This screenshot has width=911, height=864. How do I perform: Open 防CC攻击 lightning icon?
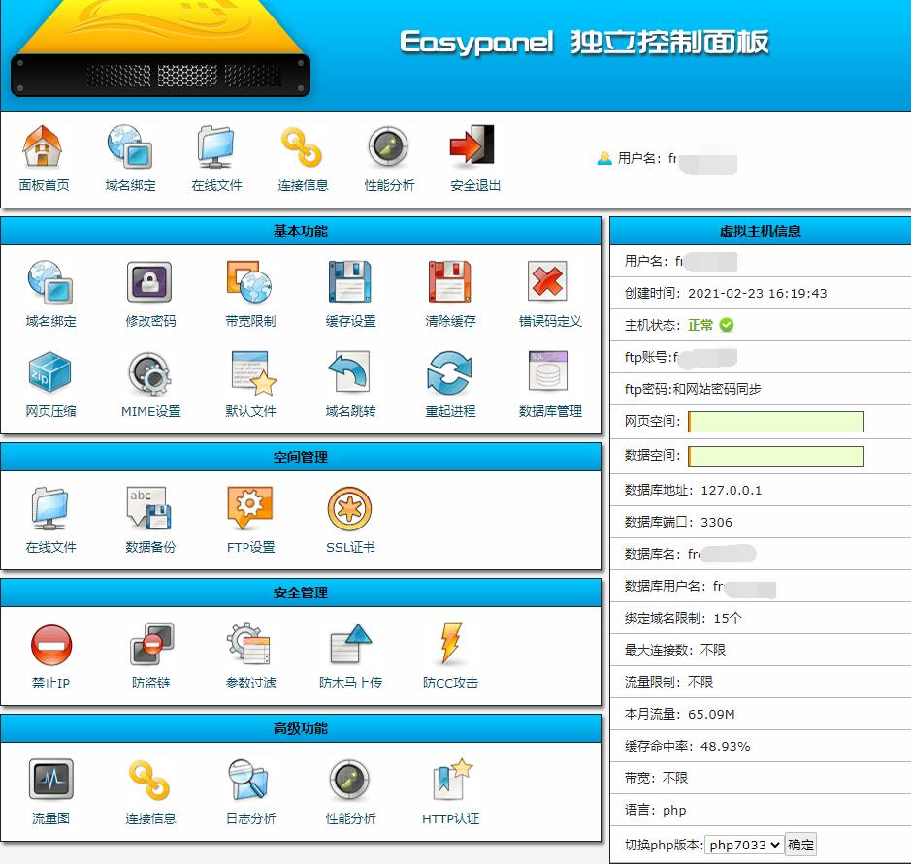pos(451,643)
